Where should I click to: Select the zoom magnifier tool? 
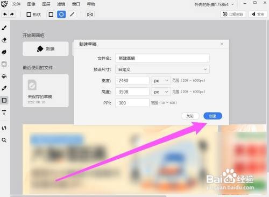[4, 140]
